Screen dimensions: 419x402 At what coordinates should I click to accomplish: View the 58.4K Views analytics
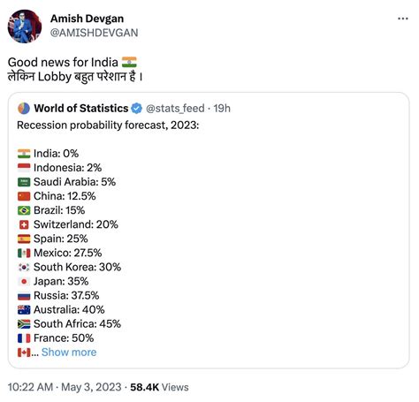(159, 387)
